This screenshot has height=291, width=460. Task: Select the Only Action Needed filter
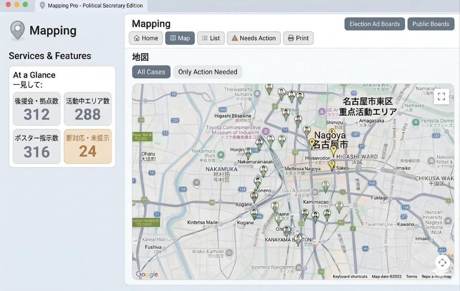[x=208, y=72]
